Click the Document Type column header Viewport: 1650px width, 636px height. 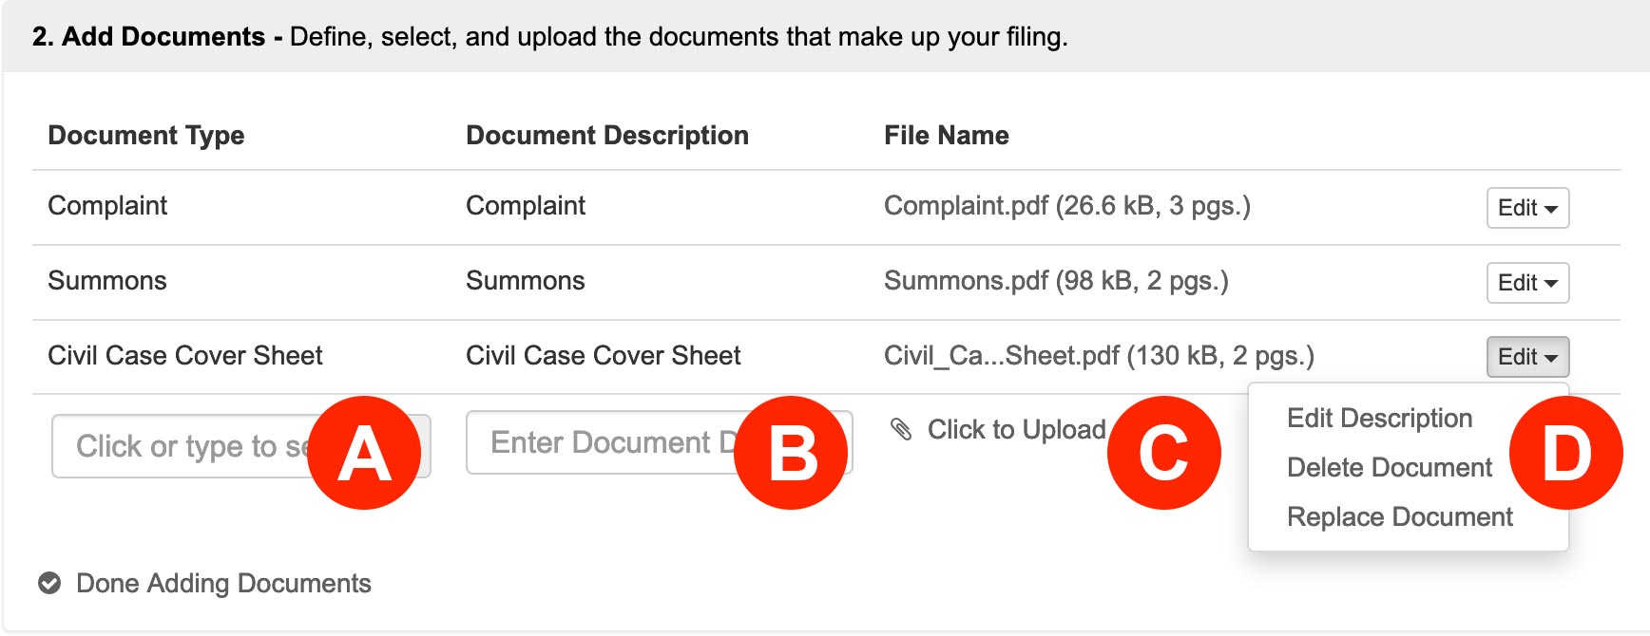tap(146, 136)
